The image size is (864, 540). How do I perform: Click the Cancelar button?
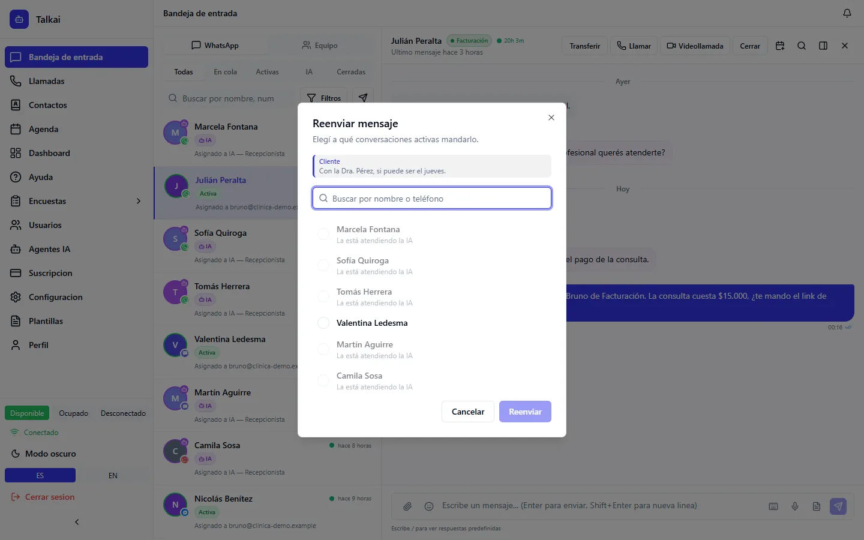[x=468, y=412]
